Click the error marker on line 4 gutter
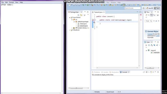Viewport: 167px width, 94px height. [93, 20]
